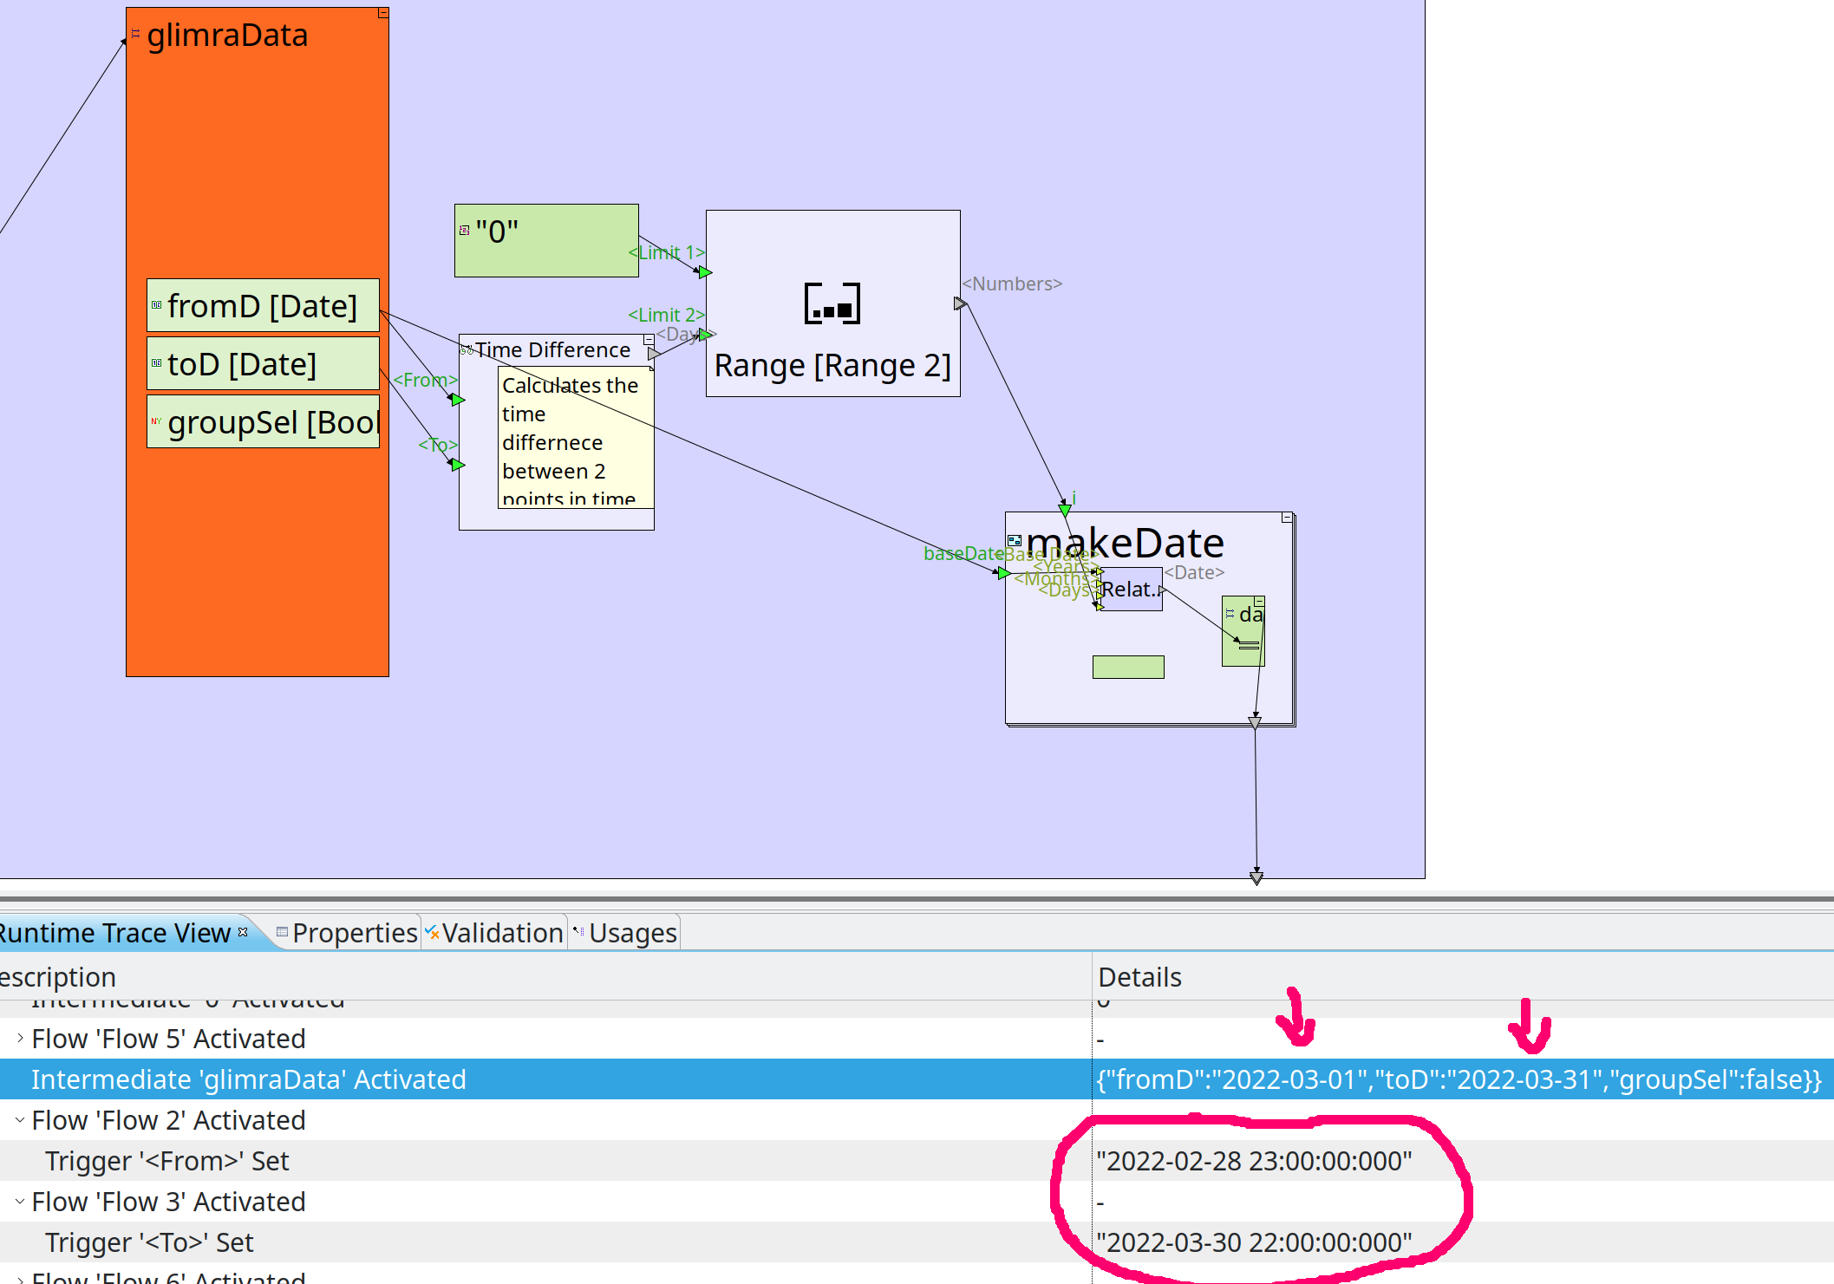
Task: Click the Limit 2 input trigger
Action: 706,335
